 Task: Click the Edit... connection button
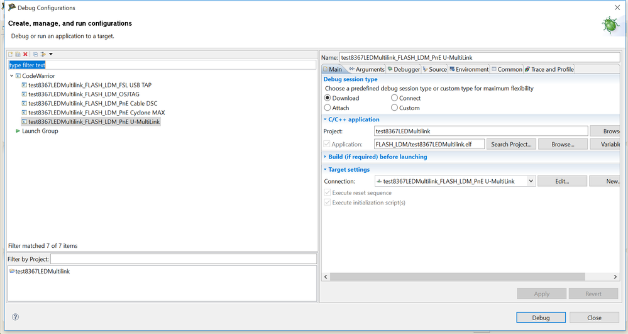click(562, 181)
